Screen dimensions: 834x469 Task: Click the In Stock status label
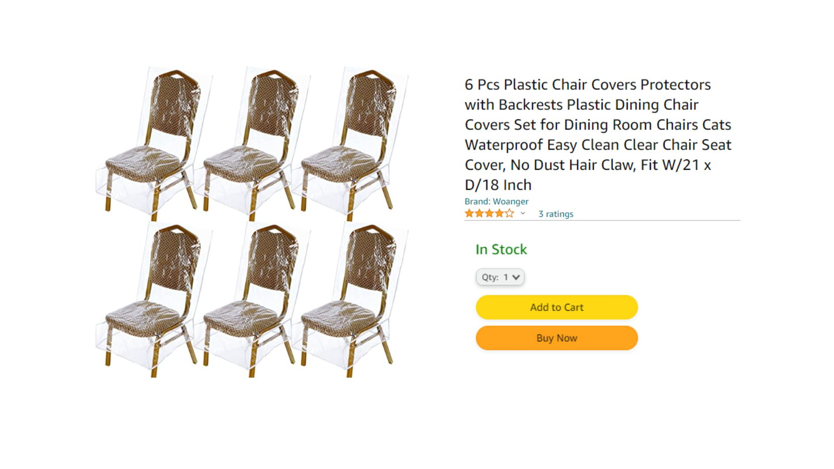tap(501, 249)
